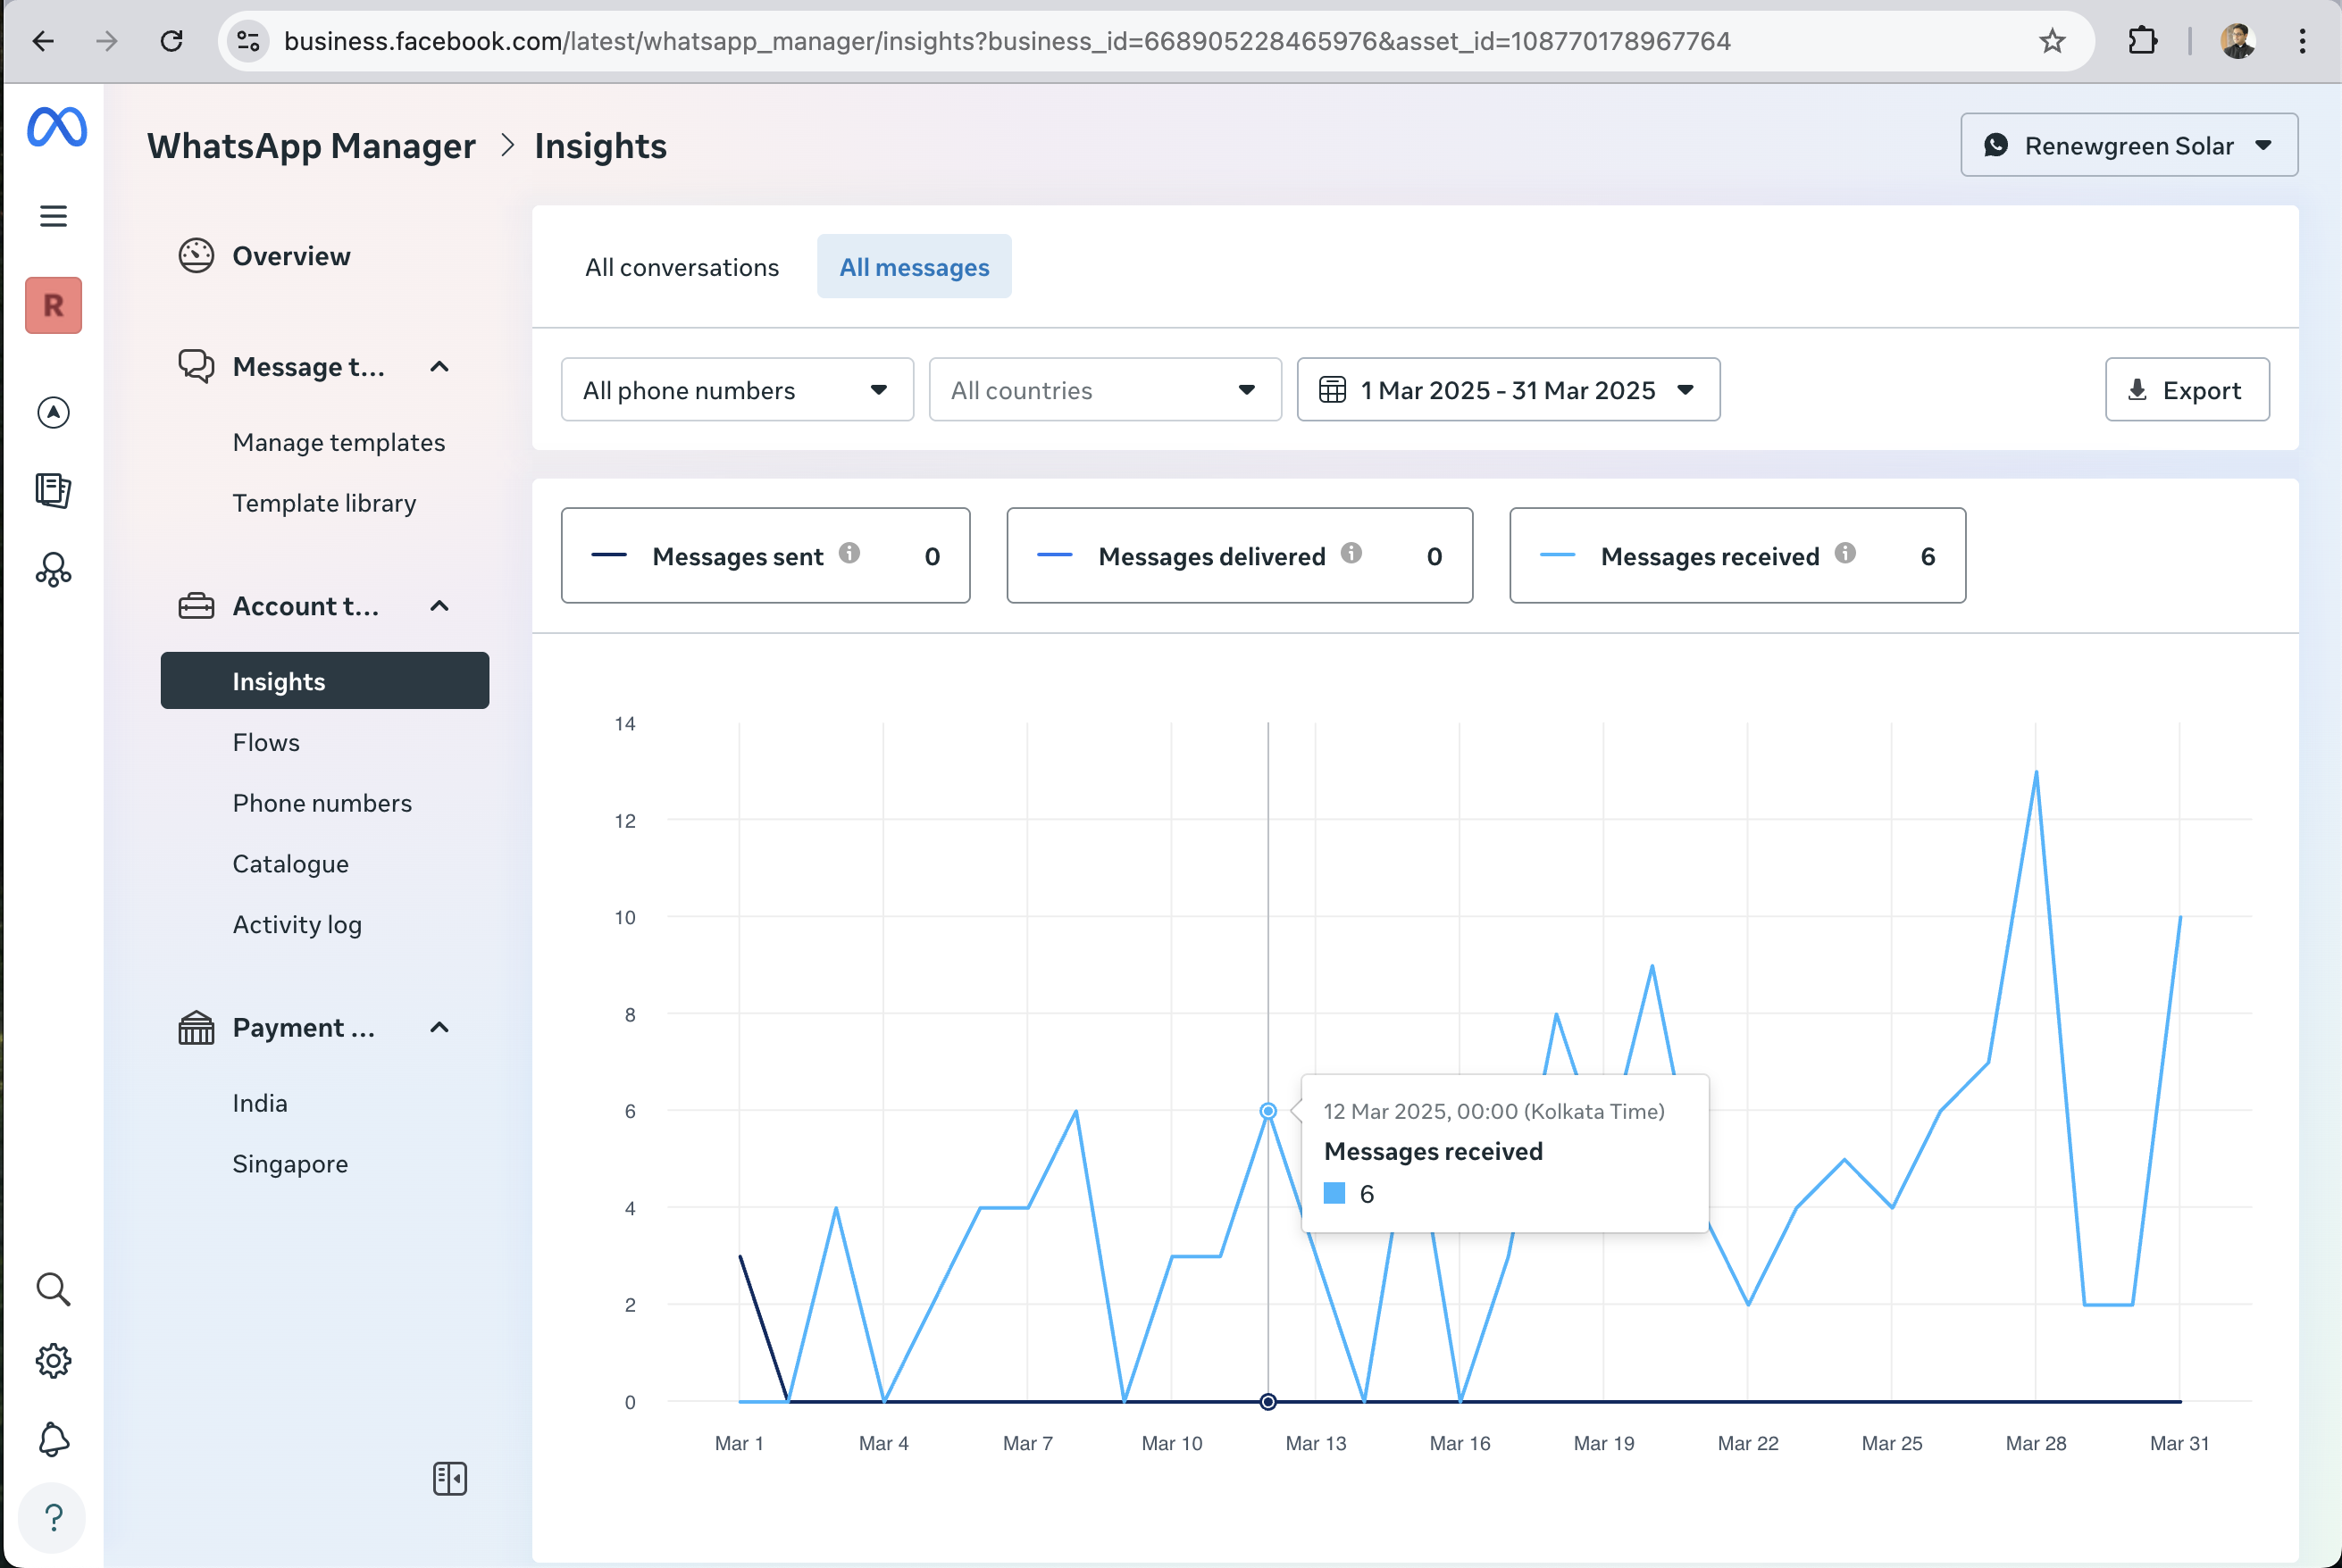Image resolution: width=2342 pixels, height=1568 pixels.
Task: Open the compass navigation icon in rail
Action: pyautogui.click(x=53, y=412)
